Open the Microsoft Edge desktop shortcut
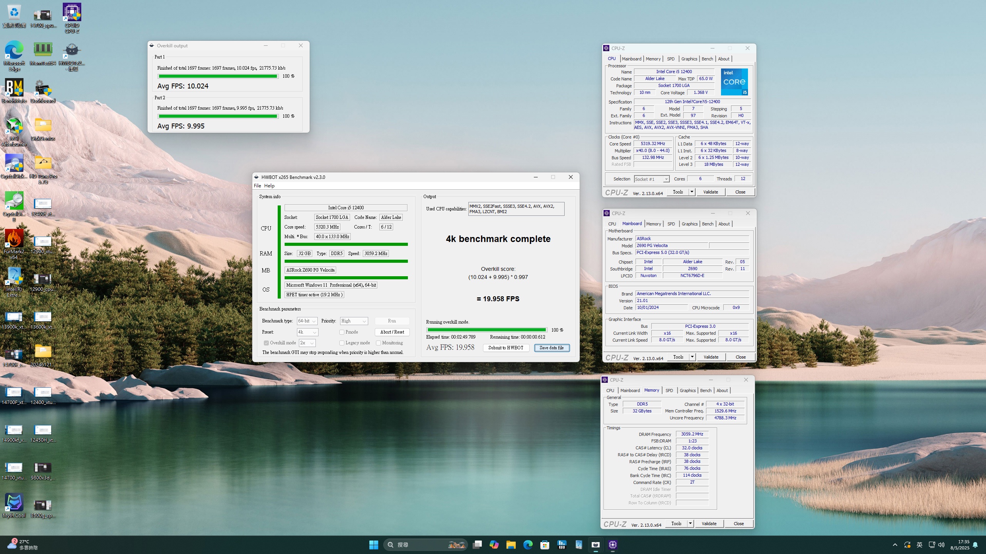The width and height of the screenshot is (986, 554). point(14,56)
